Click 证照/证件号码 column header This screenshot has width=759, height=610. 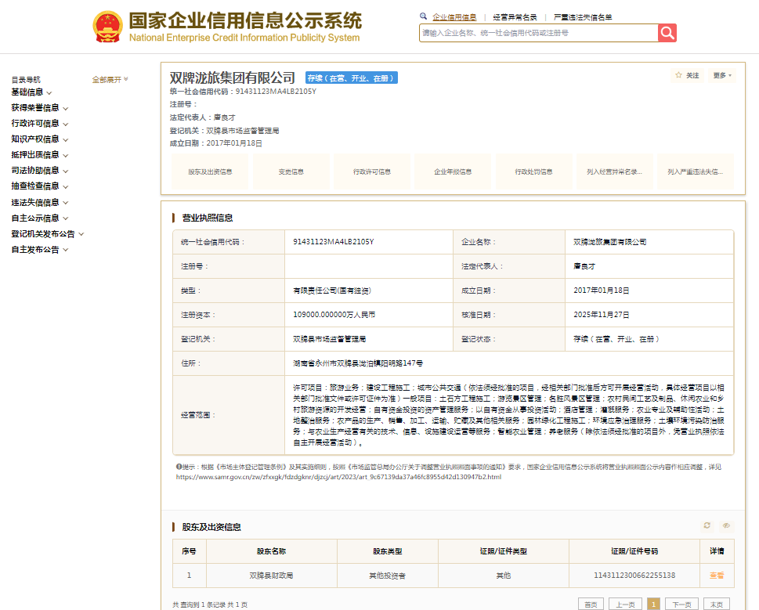634,551
